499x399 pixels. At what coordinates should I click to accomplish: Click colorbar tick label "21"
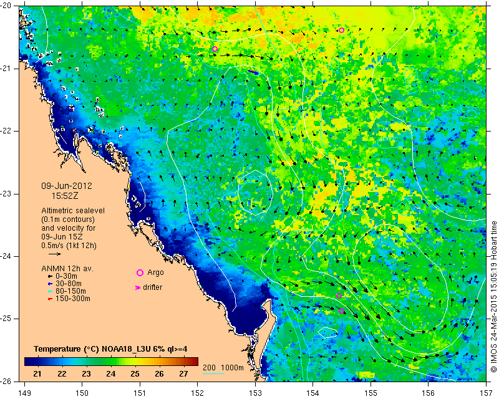pos(37,373)
